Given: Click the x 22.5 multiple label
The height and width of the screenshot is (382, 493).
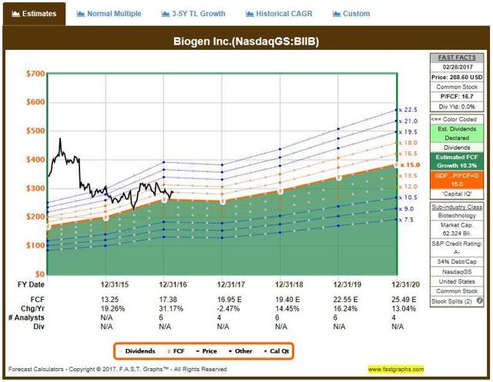Looking at the screenshot, I should click(x=408, y=110).
